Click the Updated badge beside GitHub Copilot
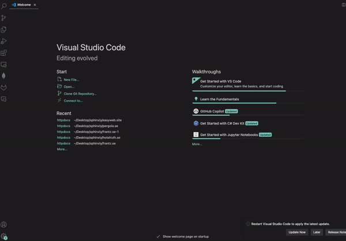Screen dimensions: 346x241 point(231,111)
